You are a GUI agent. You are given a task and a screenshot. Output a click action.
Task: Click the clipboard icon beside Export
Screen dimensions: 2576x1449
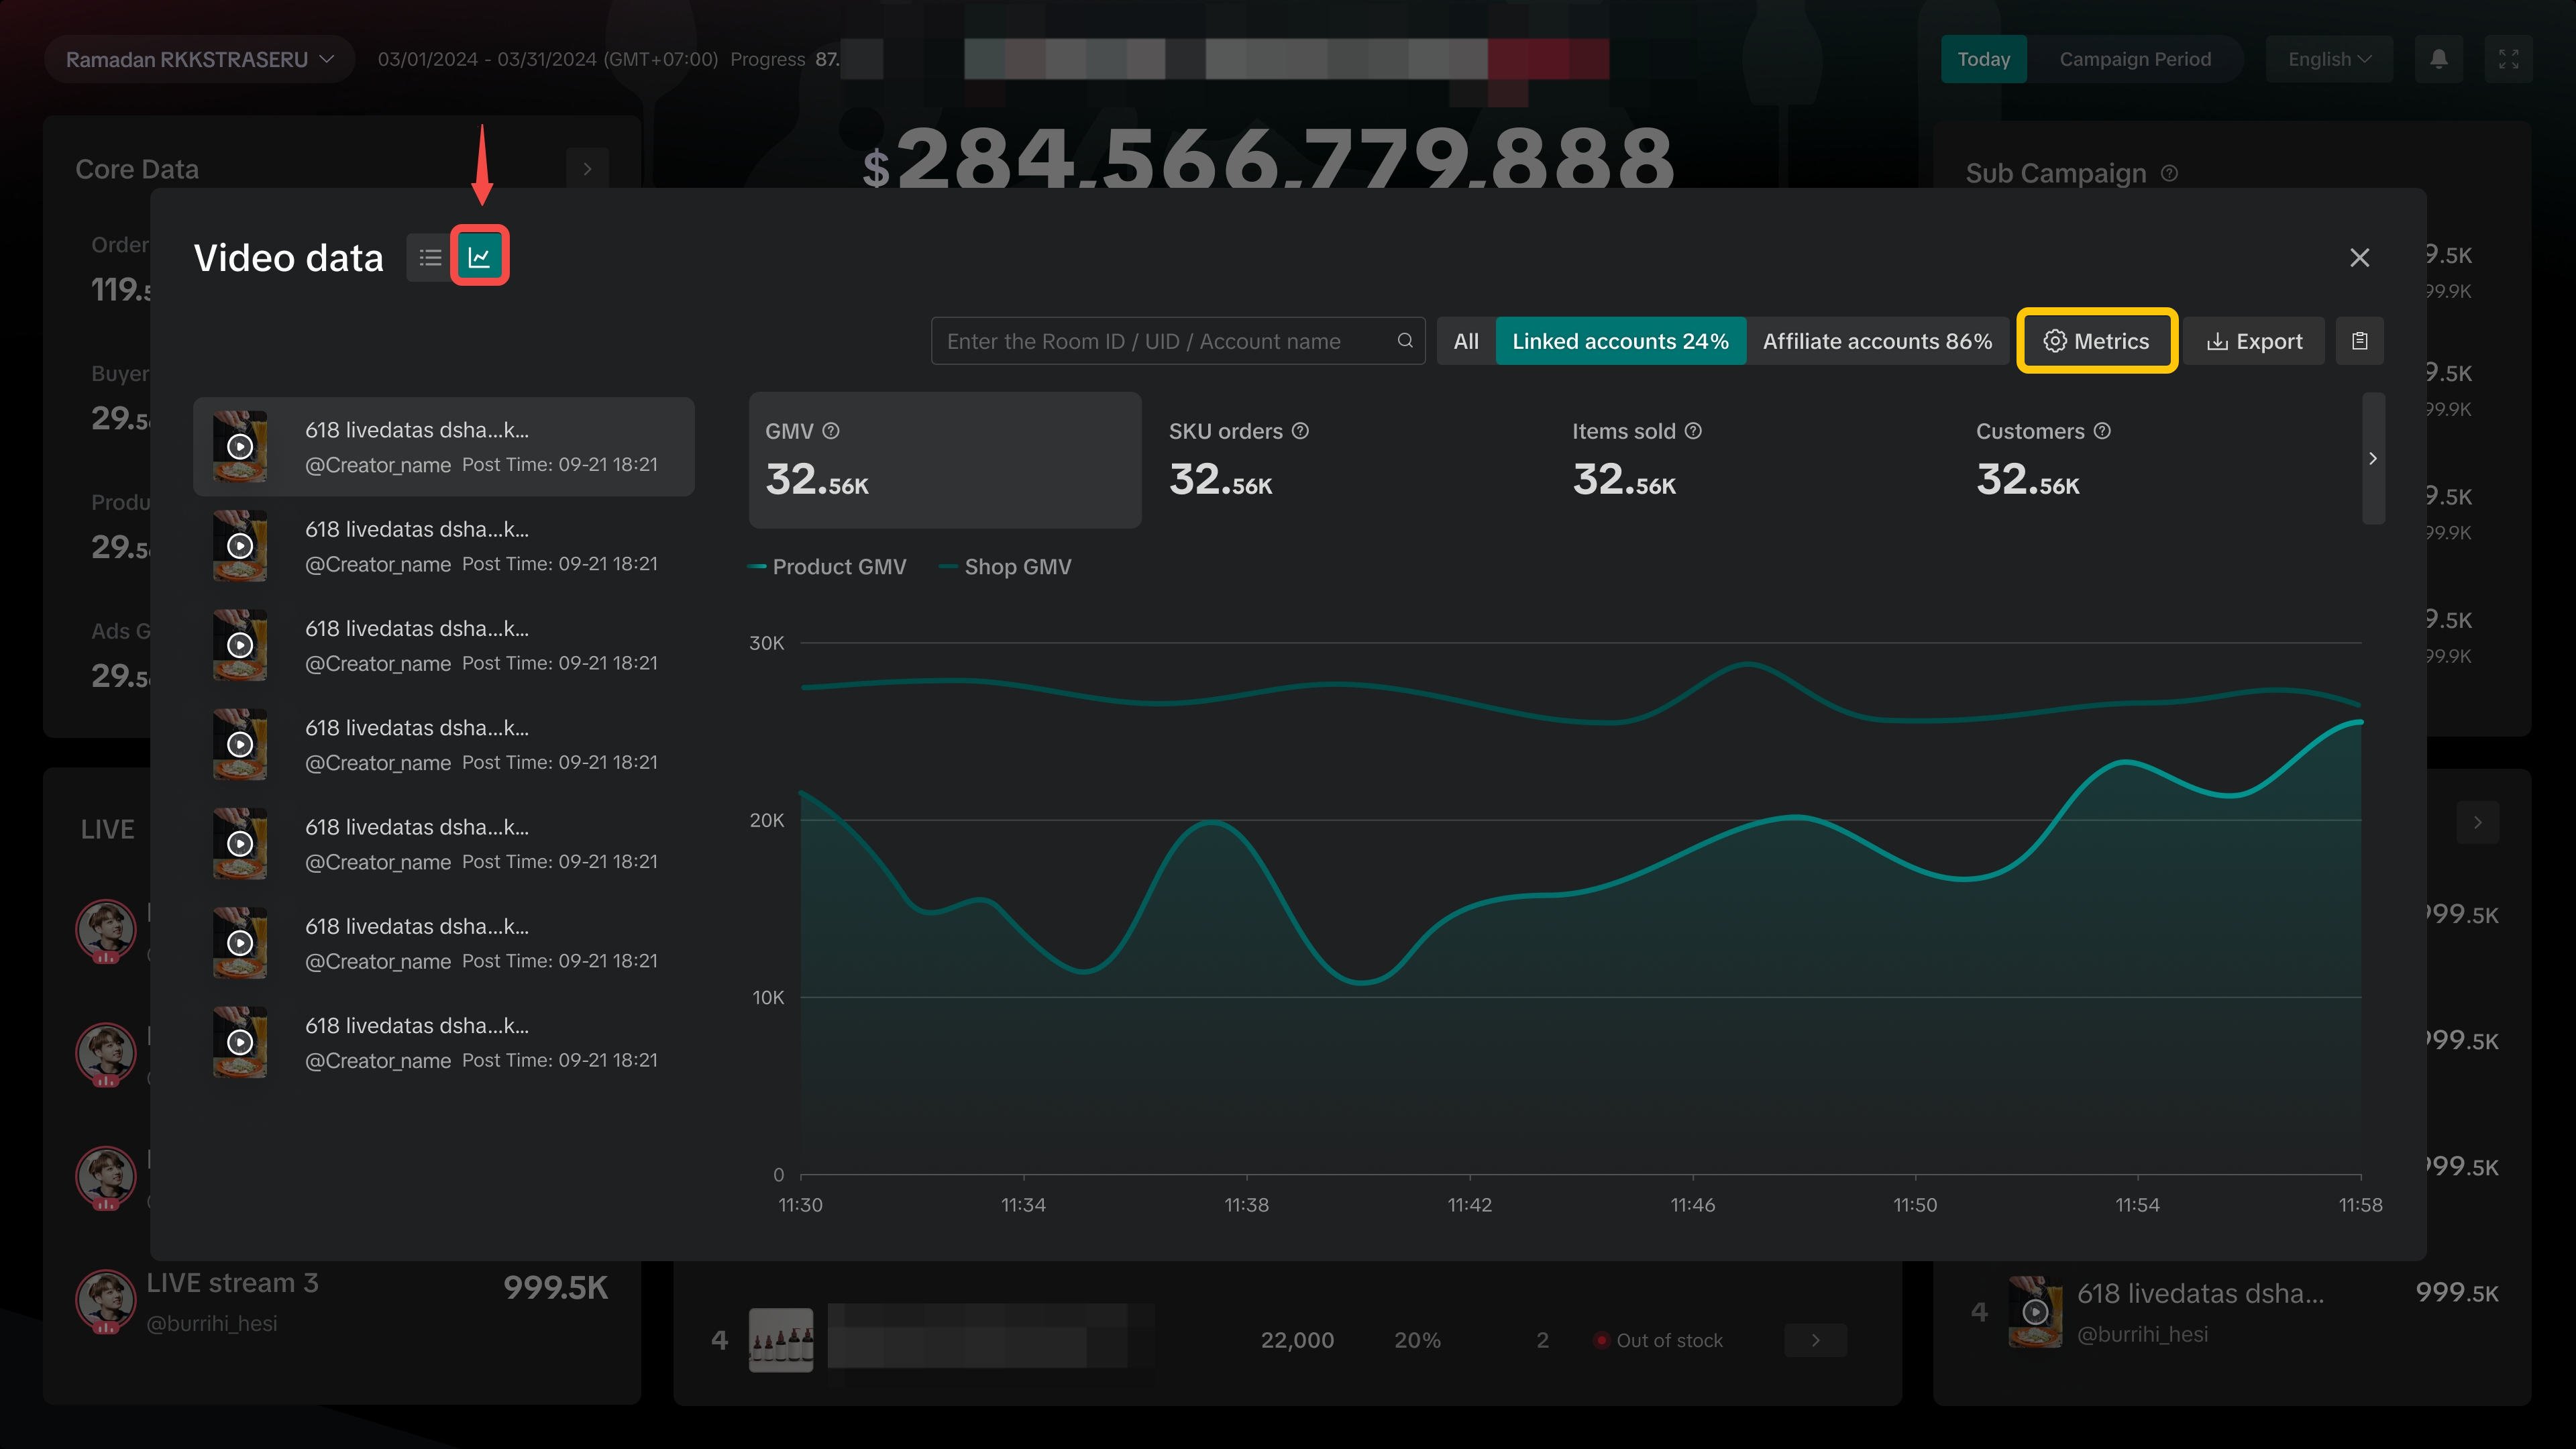tap(2359, 341)
